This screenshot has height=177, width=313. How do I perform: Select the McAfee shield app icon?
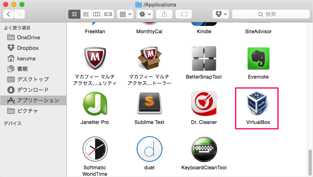tap(95, 58)
